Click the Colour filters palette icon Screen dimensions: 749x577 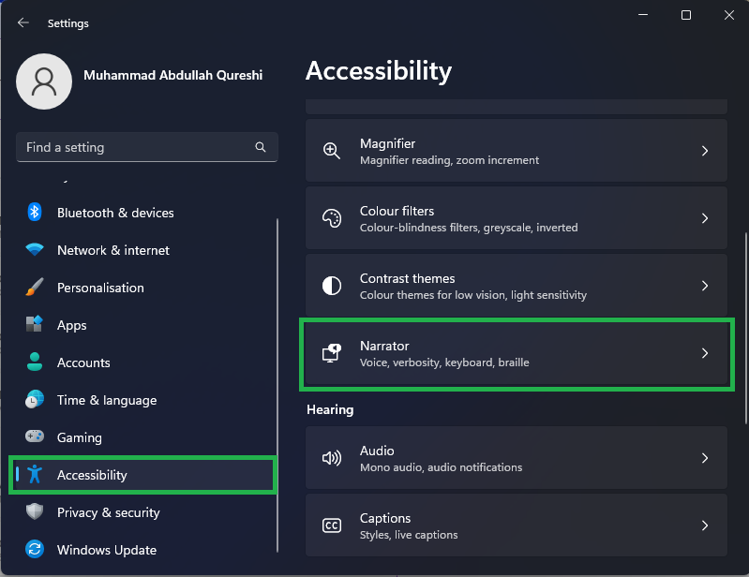click(332, 218)
